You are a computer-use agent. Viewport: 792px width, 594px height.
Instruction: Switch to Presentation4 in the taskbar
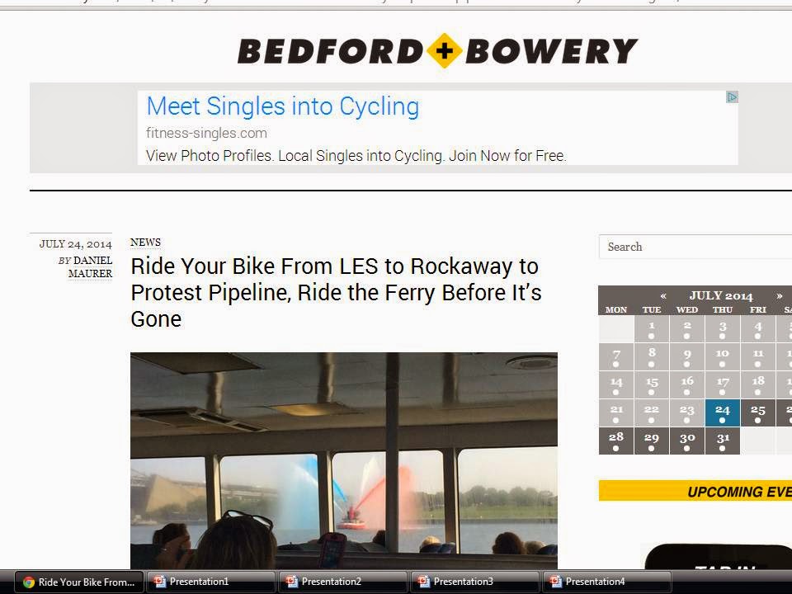point(606,582)
